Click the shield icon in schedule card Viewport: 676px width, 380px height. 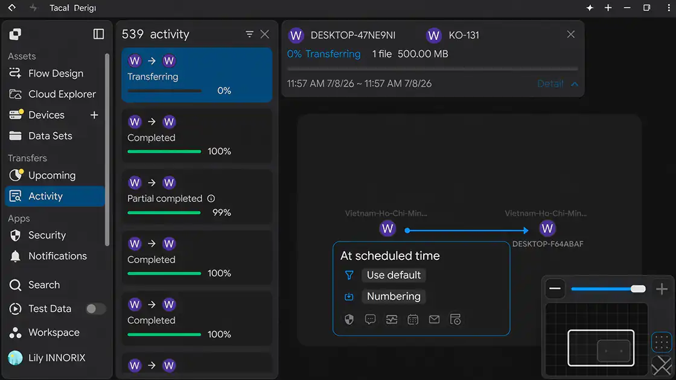tap(349, 319)
